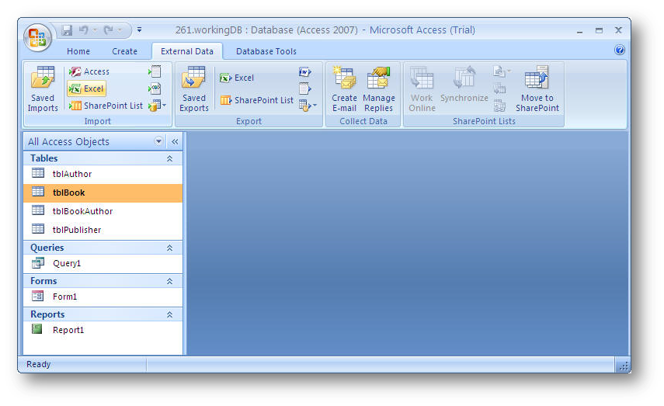Viewport: 664px width, 406px height.
Task: Open Saved Imports
Action: click(43, 89)
